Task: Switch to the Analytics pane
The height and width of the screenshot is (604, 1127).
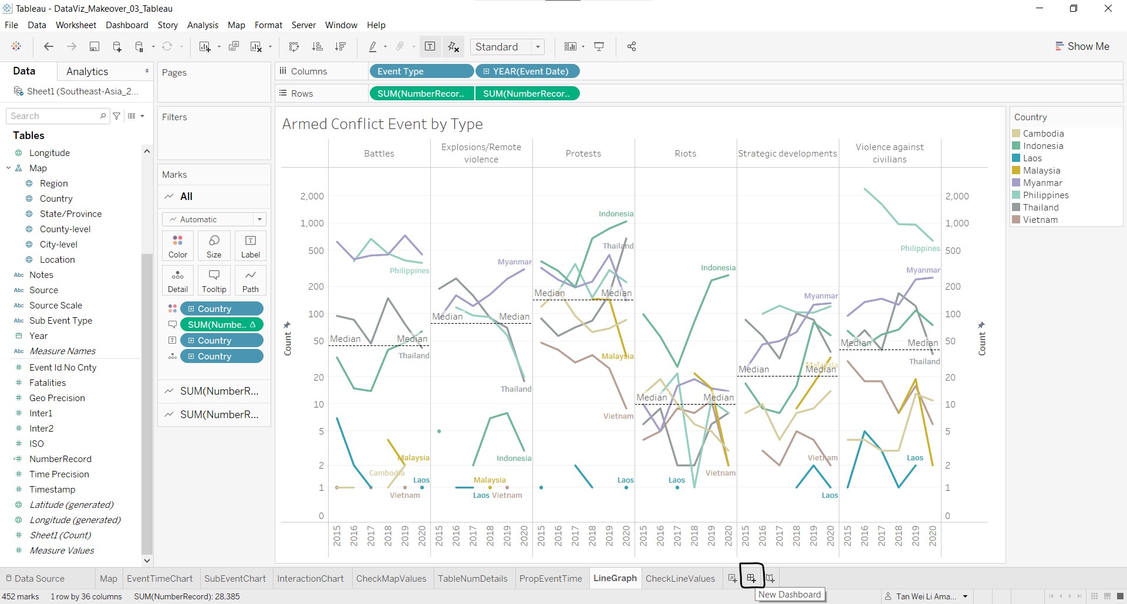Action: point(87,72)
